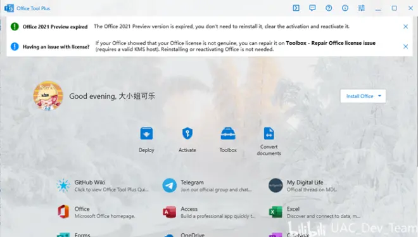Open the About info icon
Image resolution: width=418 pixels, height=237 pixels.
pos(345,8)
